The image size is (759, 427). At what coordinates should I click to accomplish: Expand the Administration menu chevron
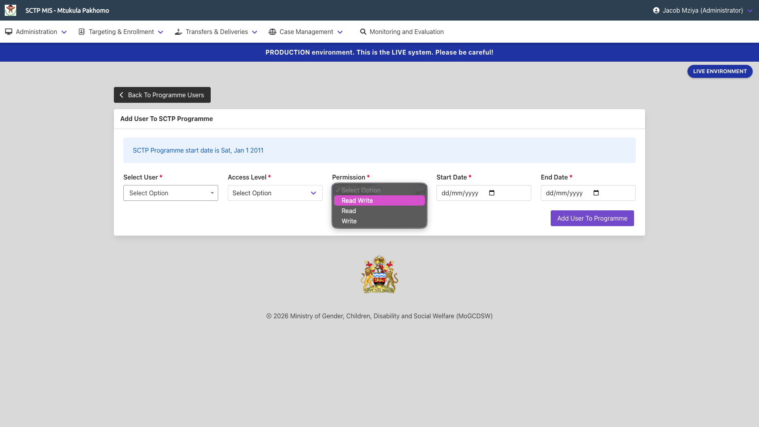tap(64, 32)
